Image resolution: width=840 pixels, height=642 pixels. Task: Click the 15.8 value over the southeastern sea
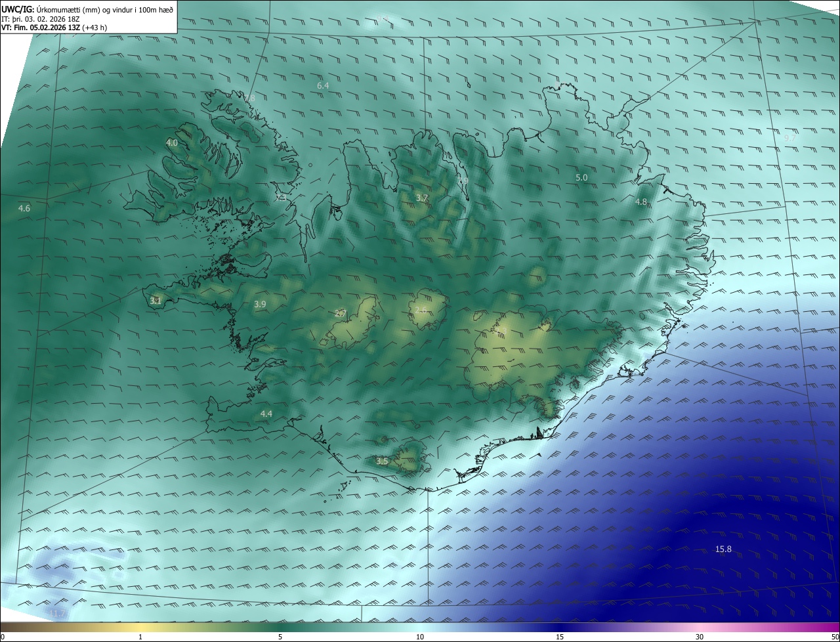coord(723,549)
